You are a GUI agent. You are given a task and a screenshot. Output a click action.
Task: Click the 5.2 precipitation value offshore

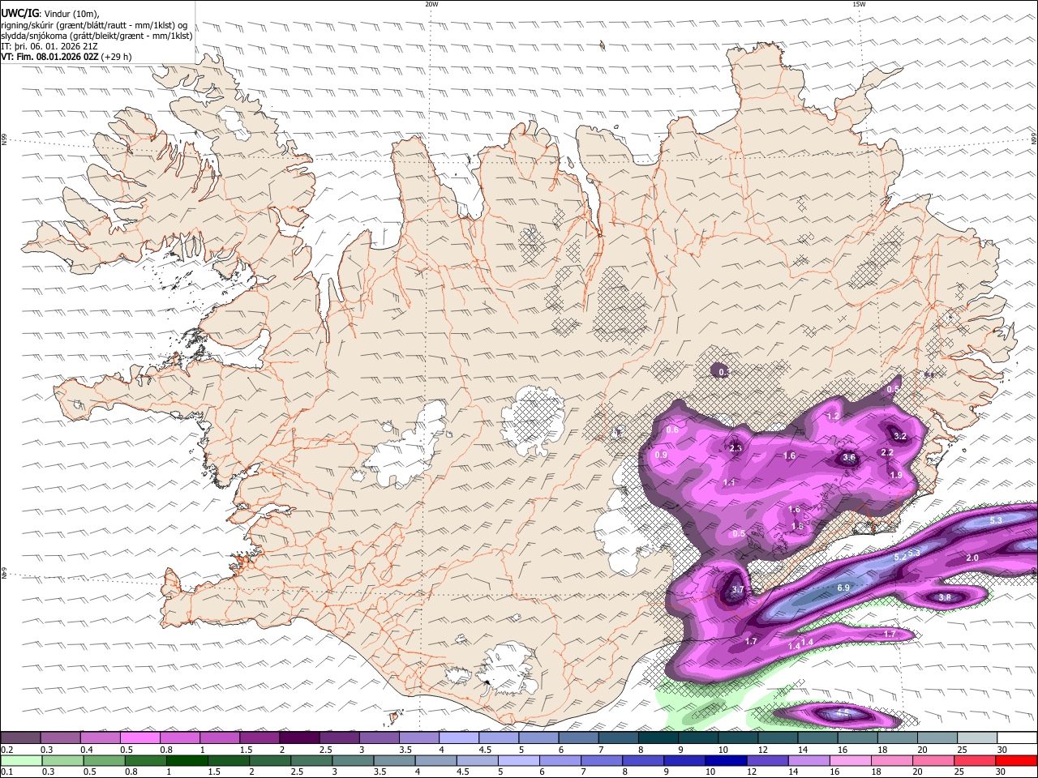900,558
